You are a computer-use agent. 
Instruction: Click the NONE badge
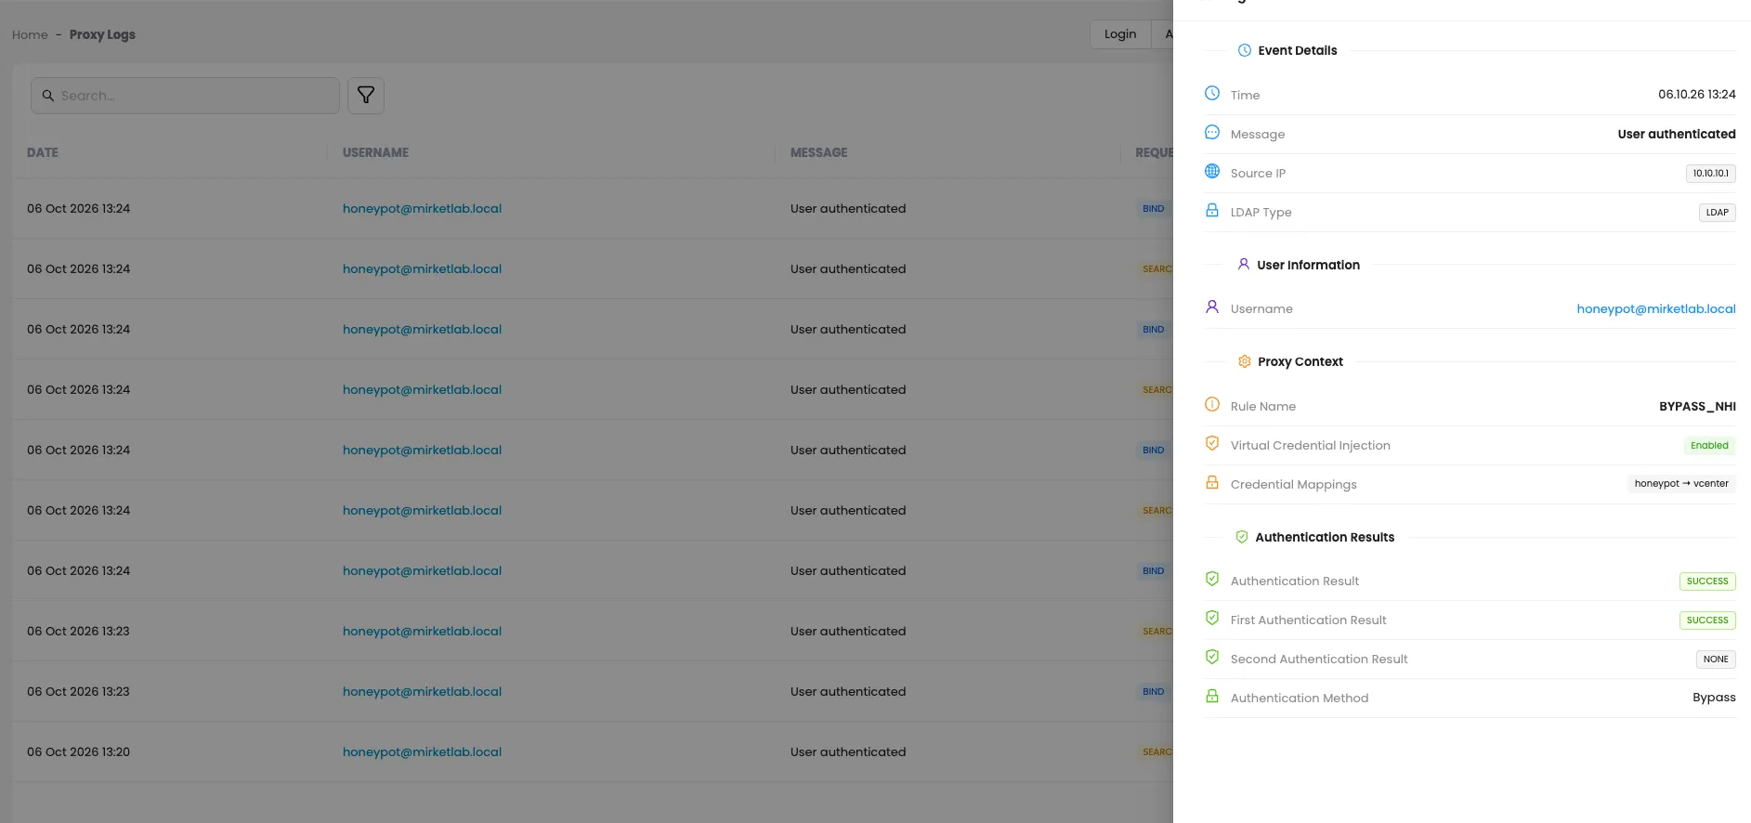pyautogui.click(x=1716, y=660)
